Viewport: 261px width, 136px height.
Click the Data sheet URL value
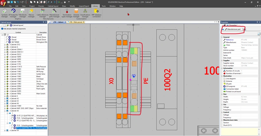click(247, 58)
